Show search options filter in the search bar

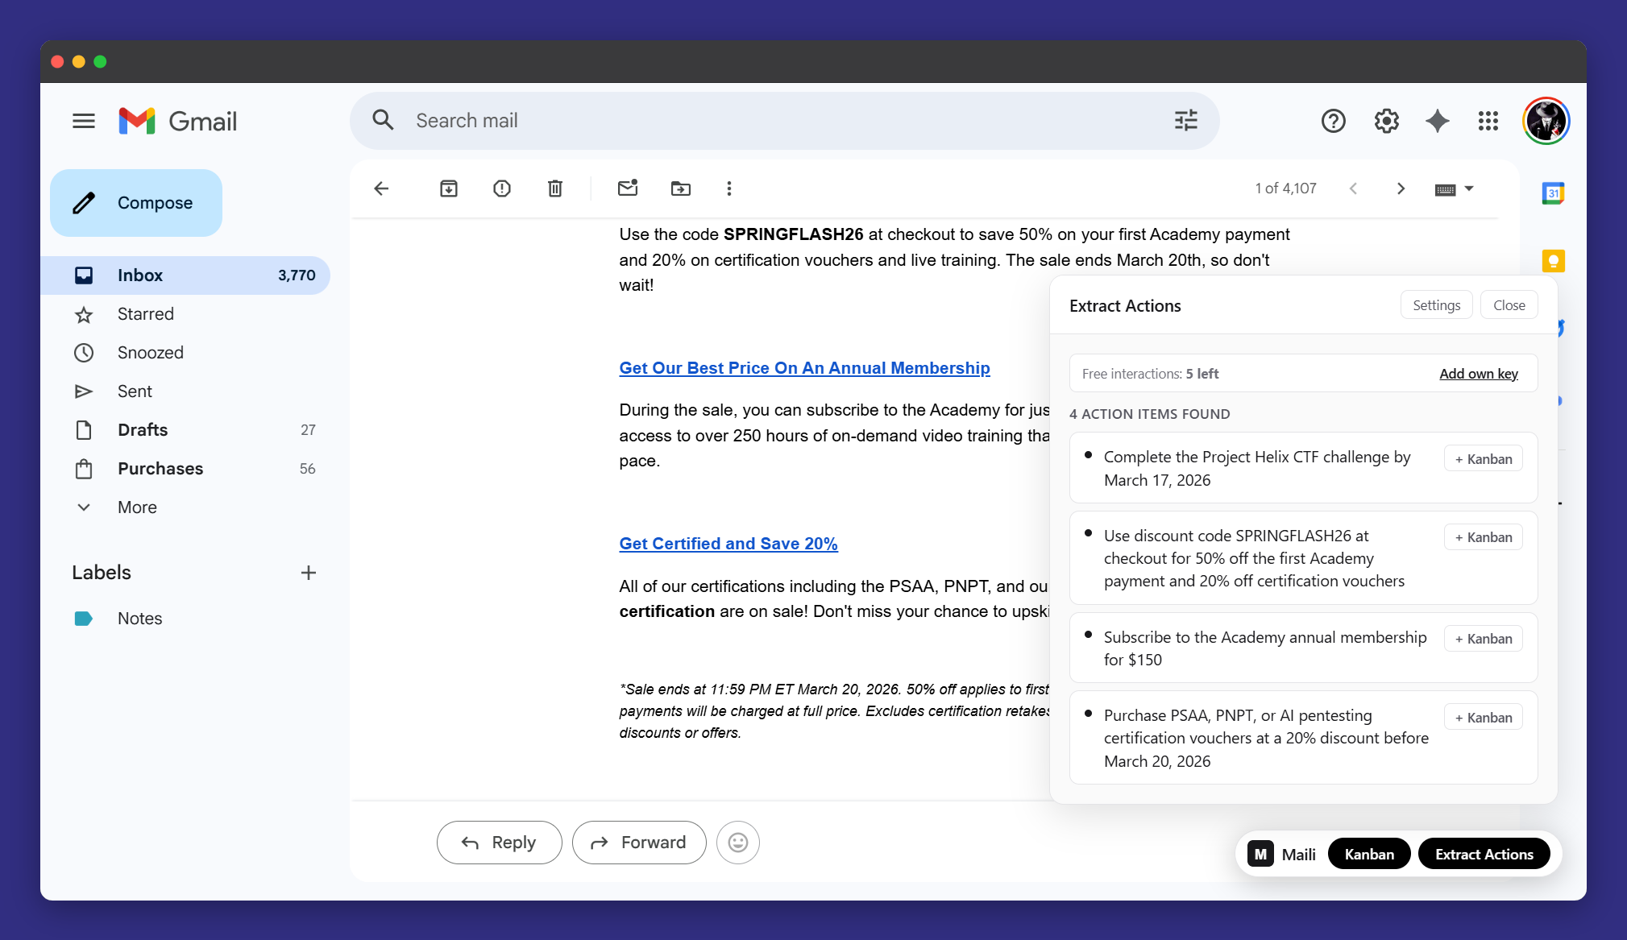[x=1185, y=121]
